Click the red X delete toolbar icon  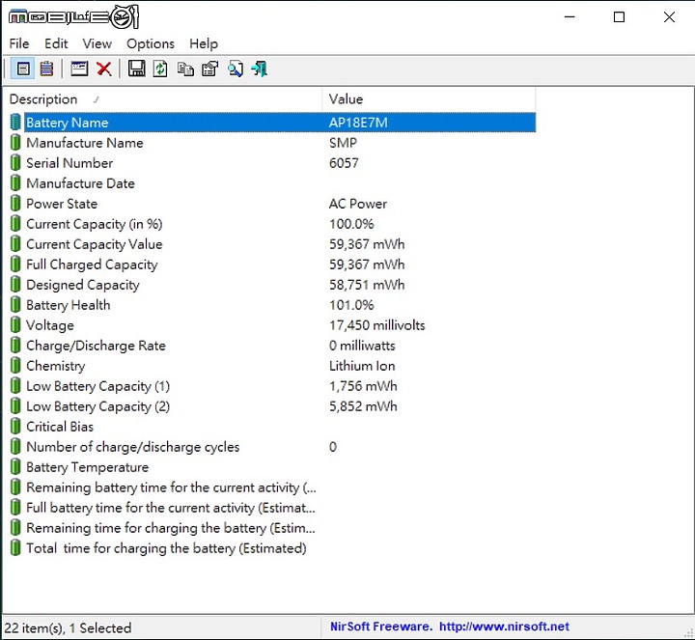click(x=104, y=69)
